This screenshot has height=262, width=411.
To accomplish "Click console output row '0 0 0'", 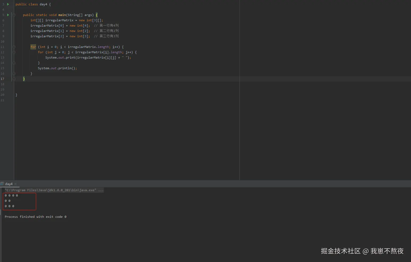I will click(x=10, y=206).
